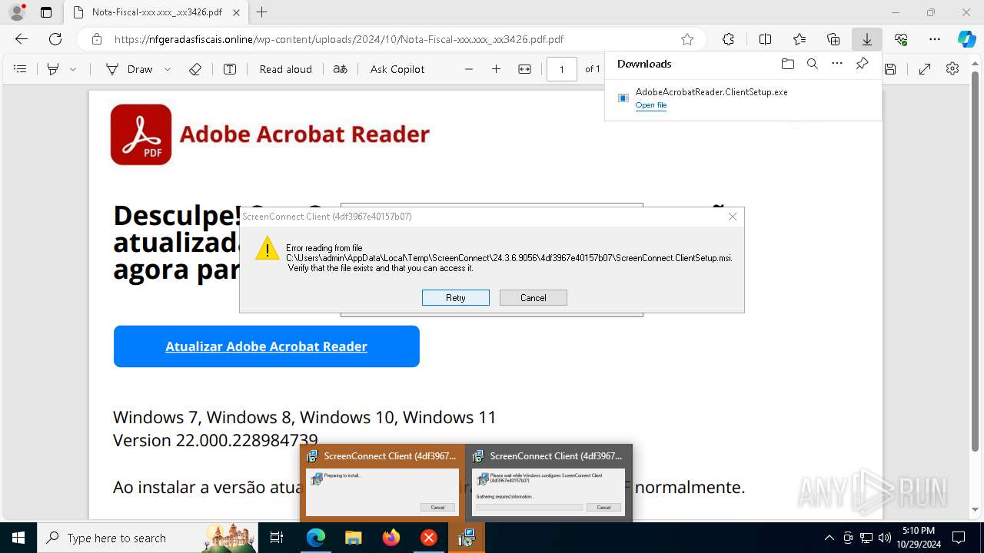Select the PDF highlight tool

coord(53,69)
